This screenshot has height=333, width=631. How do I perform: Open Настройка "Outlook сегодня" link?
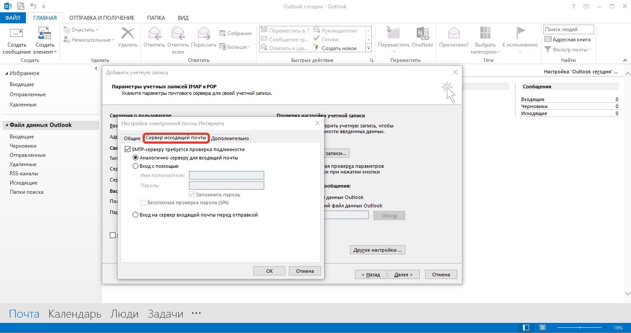581,71
